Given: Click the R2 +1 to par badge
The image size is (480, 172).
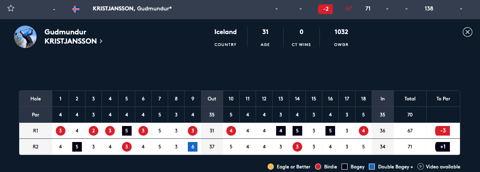Looking at the screenshot, I should tap(443, 147).
